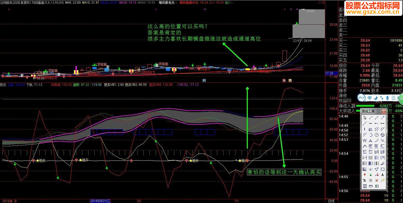Click the 财 marker below the chart
The width and height of the screenshot is (403, 203).
coord(204,81)
